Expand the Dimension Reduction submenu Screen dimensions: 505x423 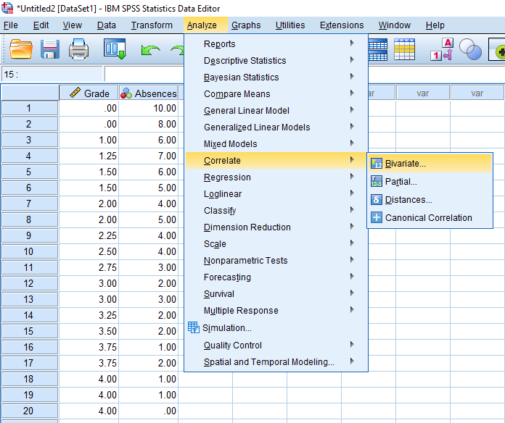(x=276, y=227)
